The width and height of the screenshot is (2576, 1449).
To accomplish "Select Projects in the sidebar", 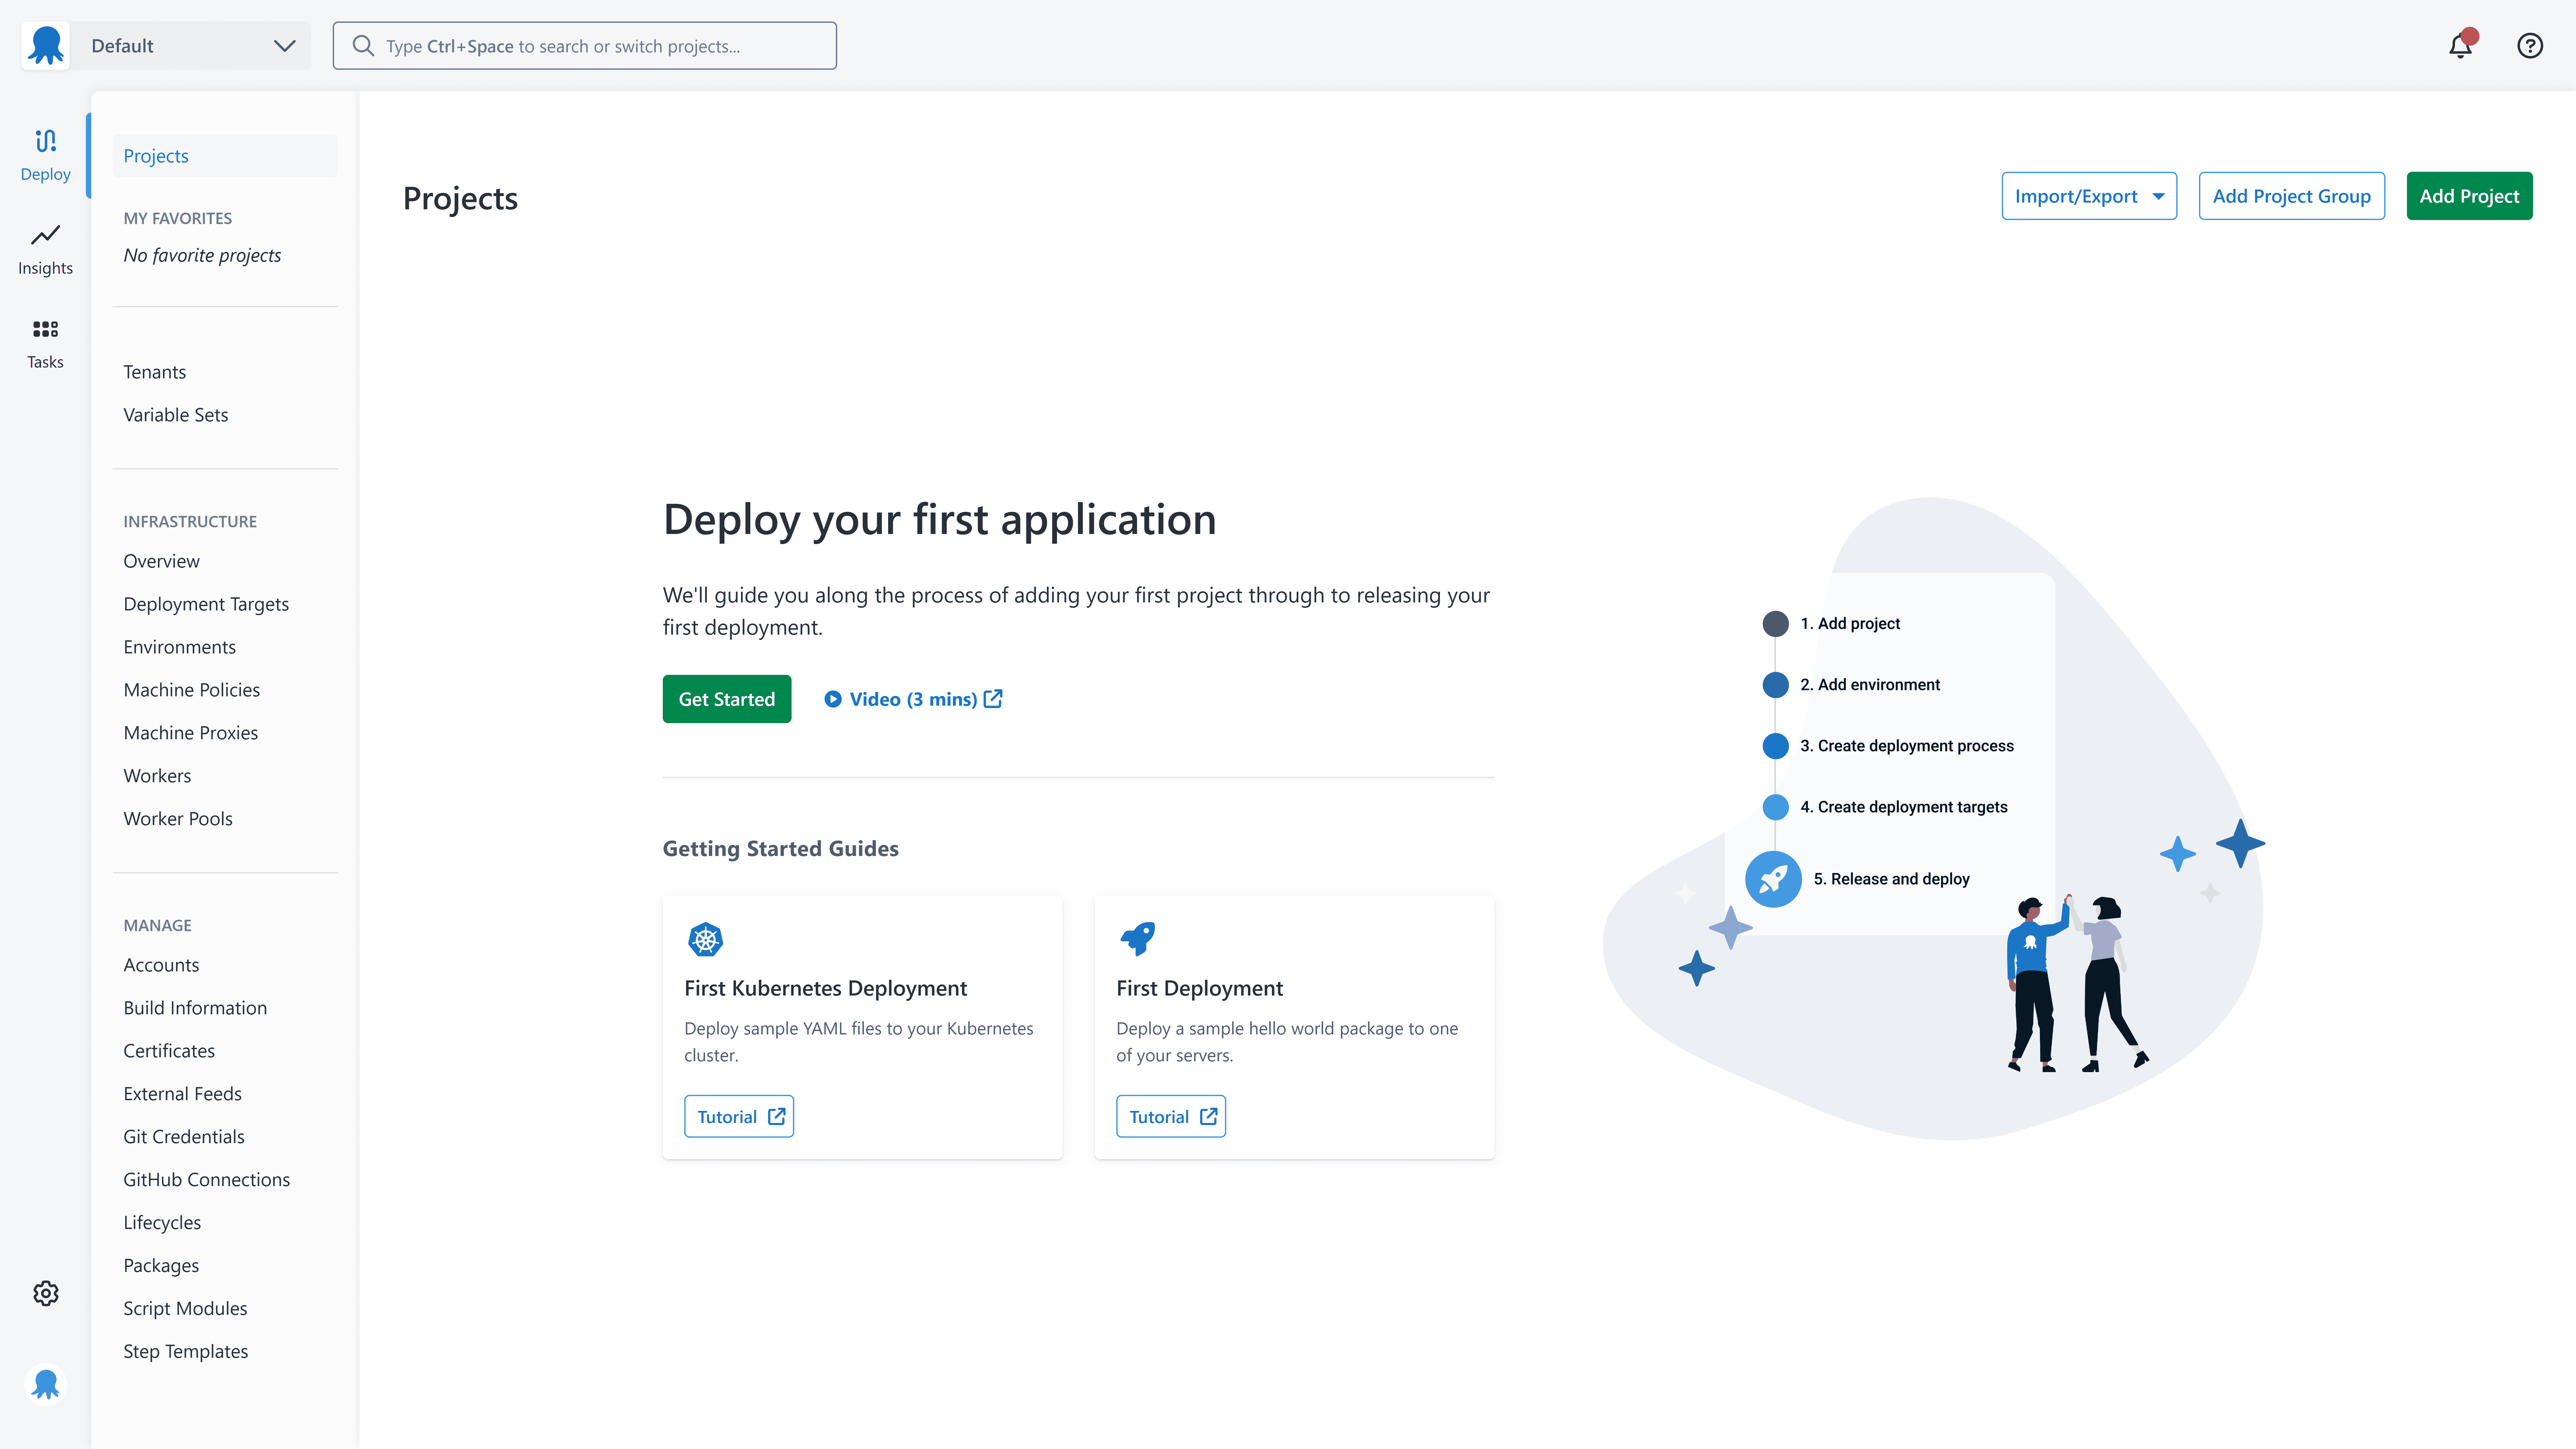I will 225,156.
